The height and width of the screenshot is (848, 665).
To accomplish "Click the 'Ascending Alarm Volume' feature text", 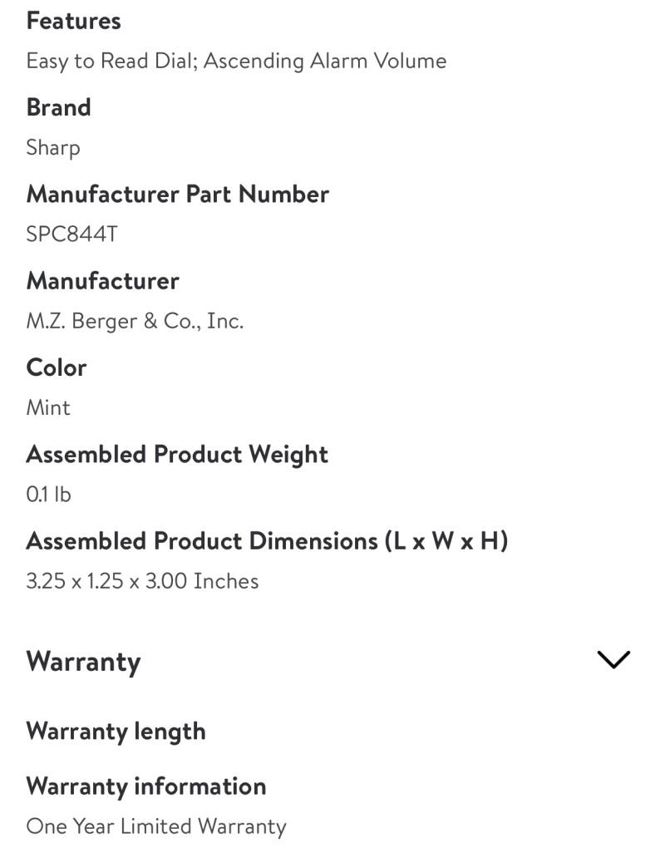I will [x=325, y=62].
